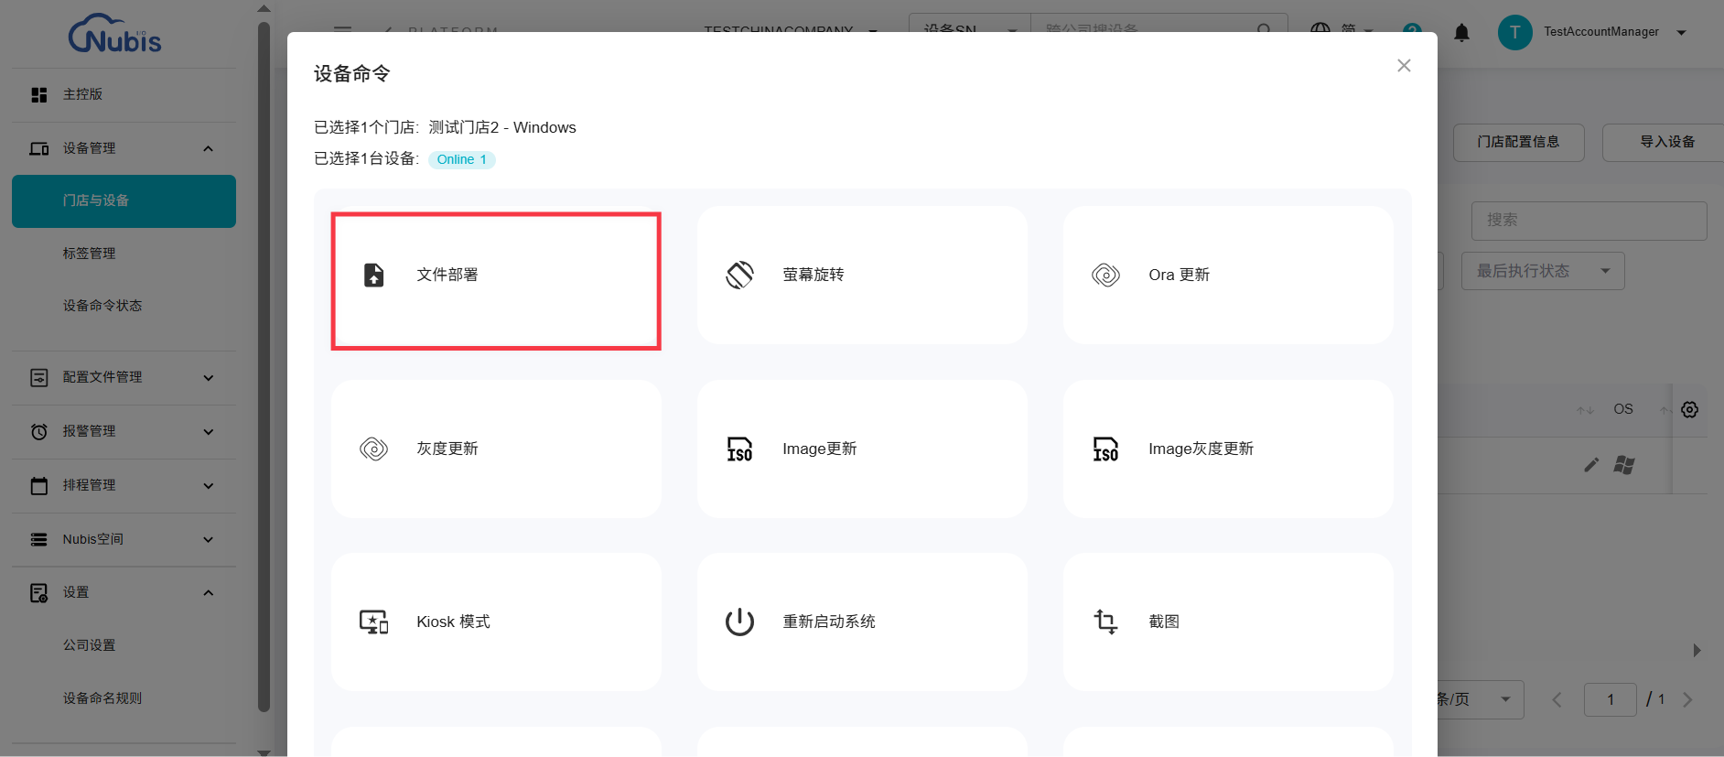The width and height of the screenshot is (1724, 757).
Task: Choose the Ora 更新 command card
Action: [x=1228, y=275]
